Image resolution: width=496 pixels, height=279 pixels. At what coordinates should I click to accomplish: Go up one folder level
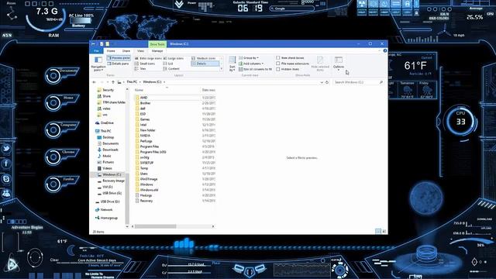tap(113, 82)
